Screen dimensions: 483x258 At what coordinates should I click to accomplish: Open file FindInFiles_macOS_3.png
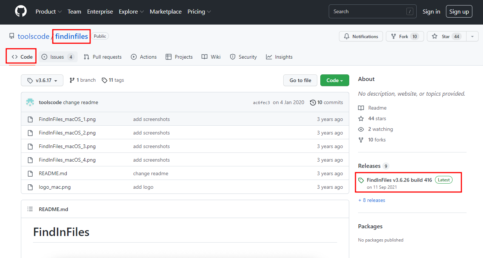pyautogui.click(x=67, y=146)
